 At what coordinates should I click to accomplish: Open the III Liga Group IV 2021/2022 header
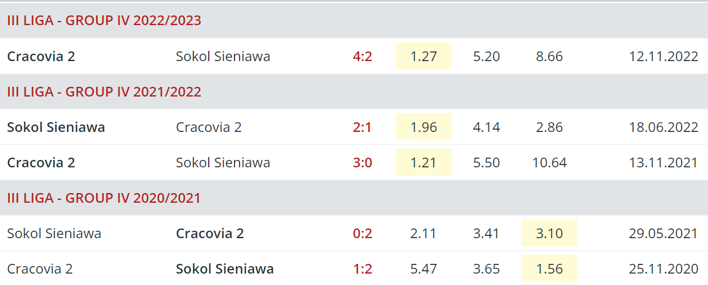104,91
